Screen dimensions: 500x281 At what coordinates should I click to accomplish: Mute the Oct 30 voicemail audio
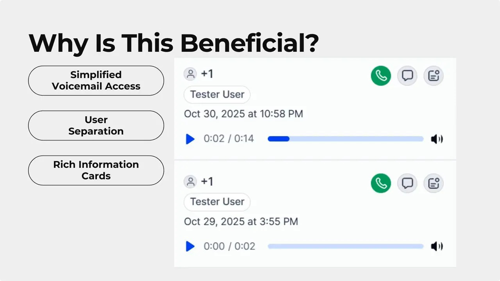coord(436,139)
